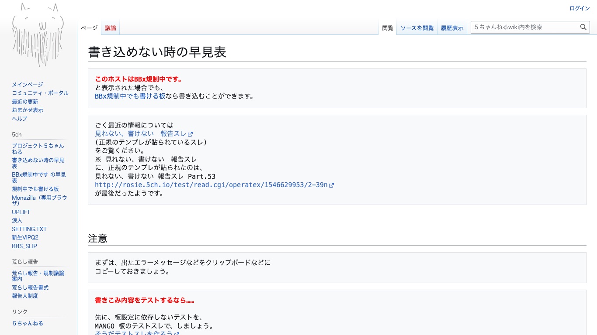Open 報告人制度 sidebar link
The image size is (597, 335).
[x=25, y=296]
